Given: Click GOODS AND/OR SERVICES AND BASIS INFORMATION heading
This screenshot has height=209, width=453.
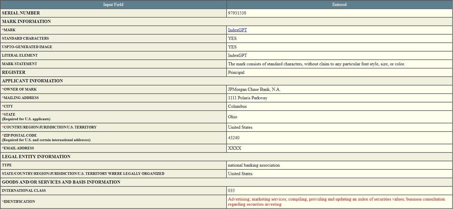Looking at the screenshot, I should pos(61,182).
